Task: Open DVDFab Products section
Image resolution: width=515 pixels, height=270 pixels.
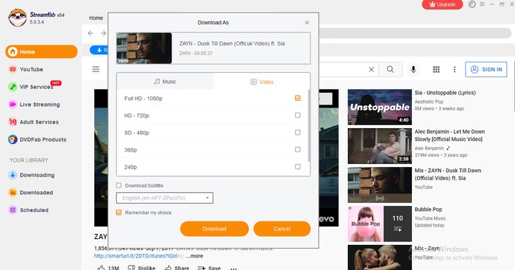Action: click(43, 139)
